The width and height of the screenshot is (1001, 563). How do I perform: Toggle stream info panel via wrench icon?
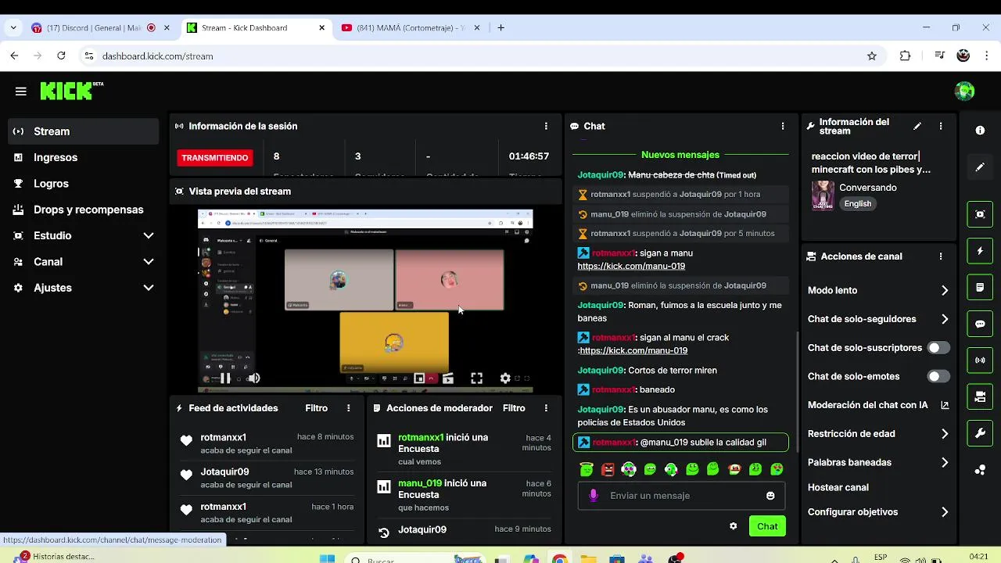coord(980,433)
